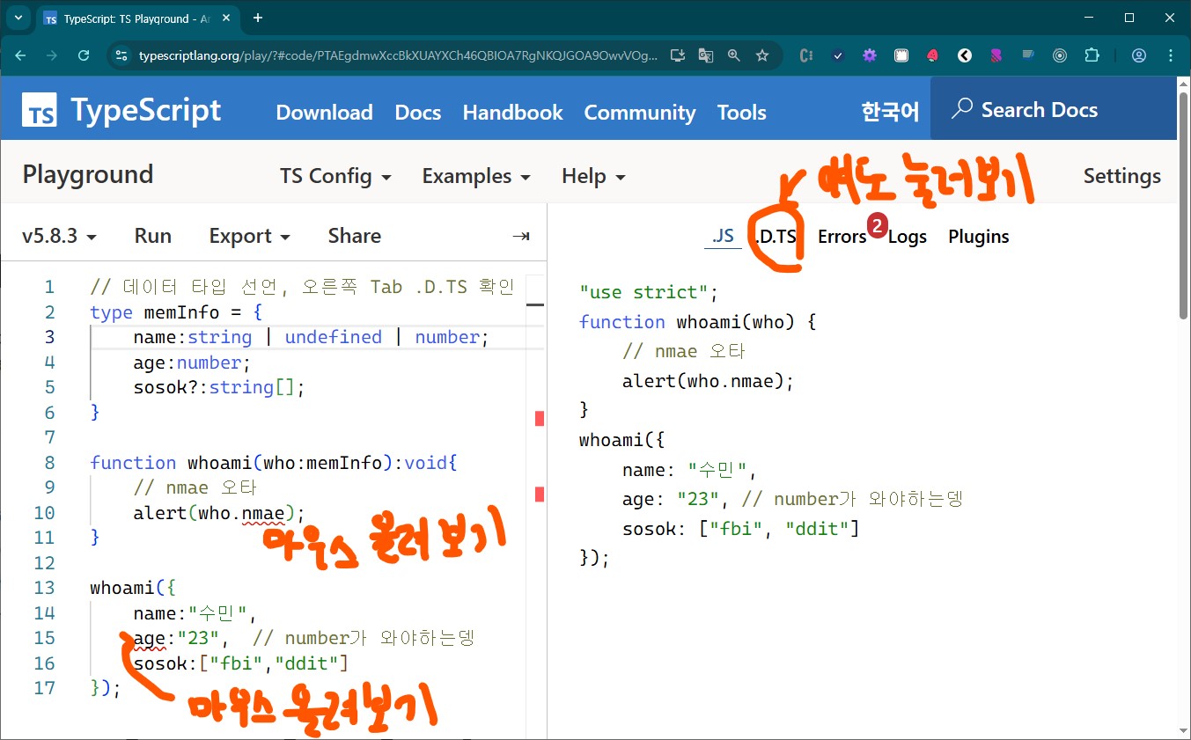
Task: Click the concentric circles extension icon
Action: click(x=1060, y=55)
